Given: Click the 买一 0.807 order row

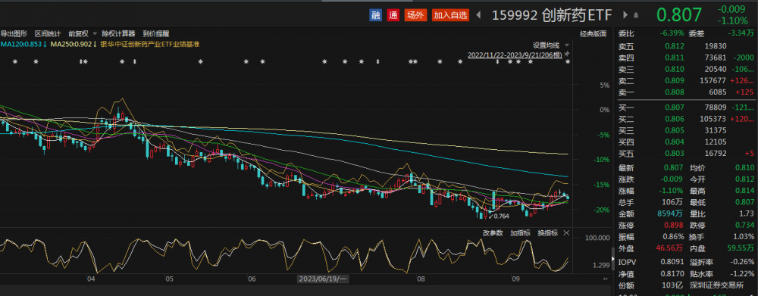Looking at the screenshot, I should (687, 107).
